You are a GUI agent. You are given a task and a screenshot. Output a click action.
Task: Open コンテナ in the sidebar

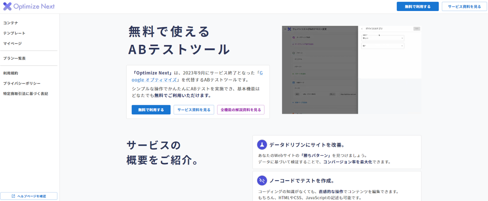click(x=11, y=23)
